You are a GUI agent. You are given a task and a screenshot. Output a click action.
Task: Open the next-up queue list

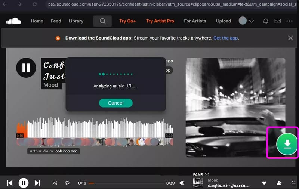click(x=294, y=183)
